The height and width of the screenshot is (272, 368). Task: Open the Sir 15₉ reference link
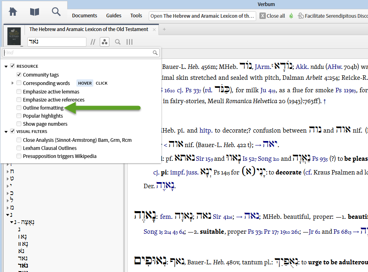[204, 159]
